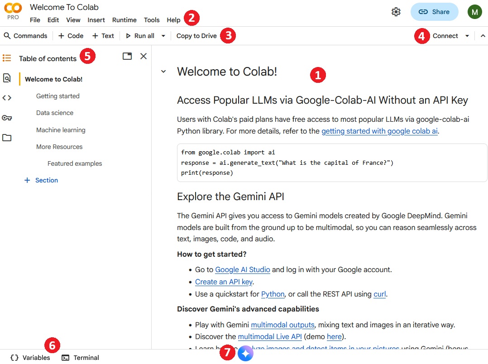Open Connect options dropdown arrow
Viewport: 488px width, 364px height.
467,36
